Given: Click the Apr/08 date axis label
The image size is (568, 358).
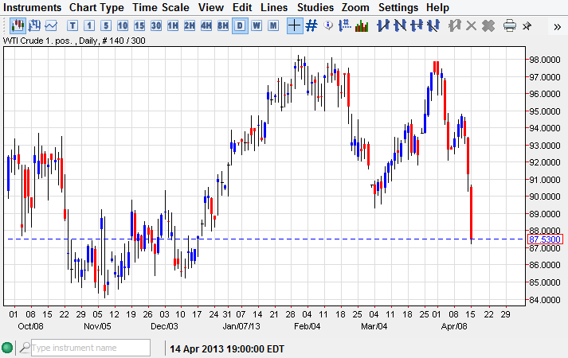Looking at the screenshot, I should tap(454, 326).
